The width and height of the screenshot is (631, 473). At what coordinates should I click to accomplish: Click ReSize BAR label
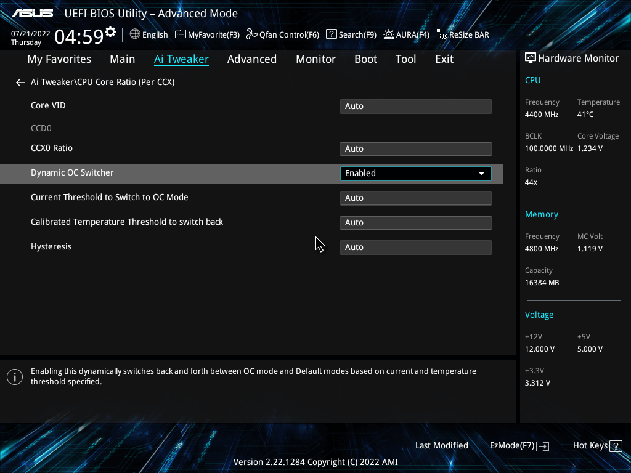pos(469,35)
